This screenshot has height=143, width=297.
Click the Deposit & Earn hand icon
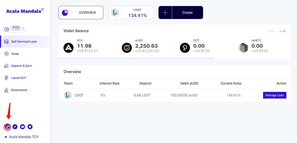(6, 66)
